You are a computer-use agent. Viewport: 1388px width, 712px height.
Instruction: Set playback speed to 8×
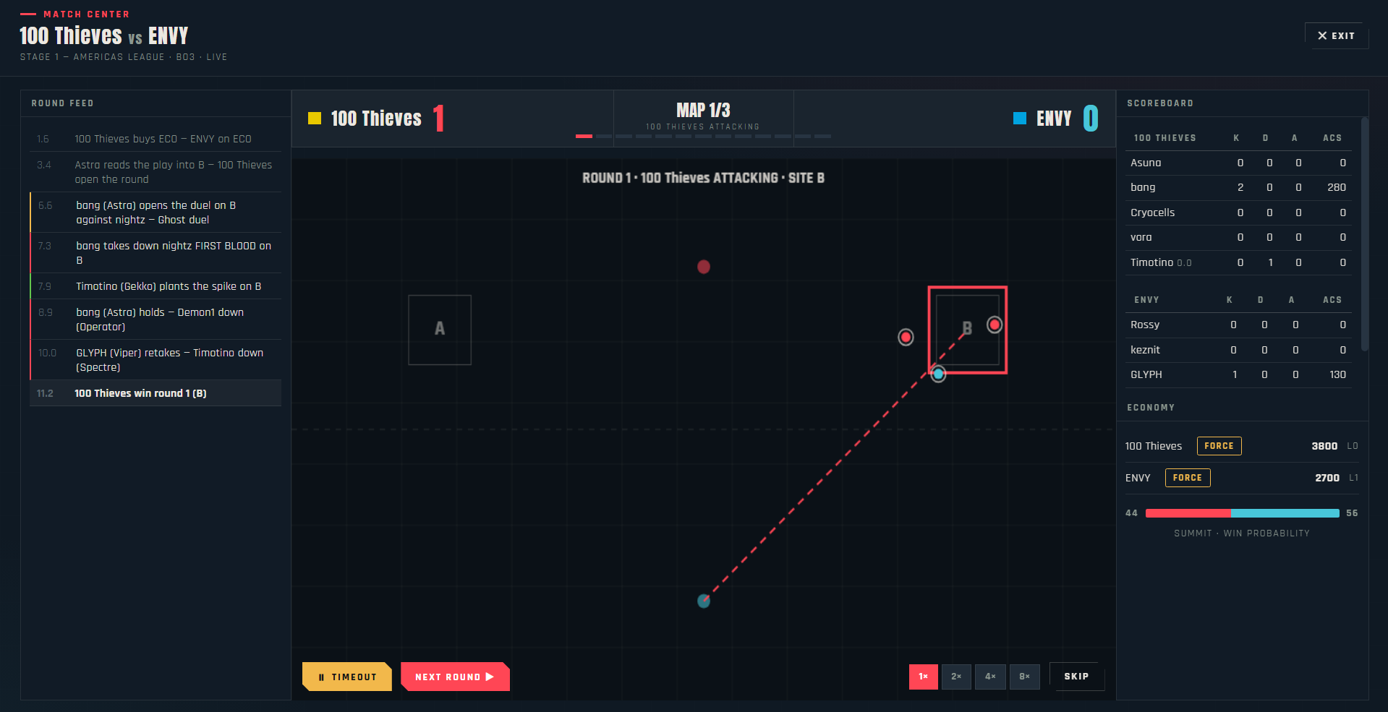coord(1025,677)
